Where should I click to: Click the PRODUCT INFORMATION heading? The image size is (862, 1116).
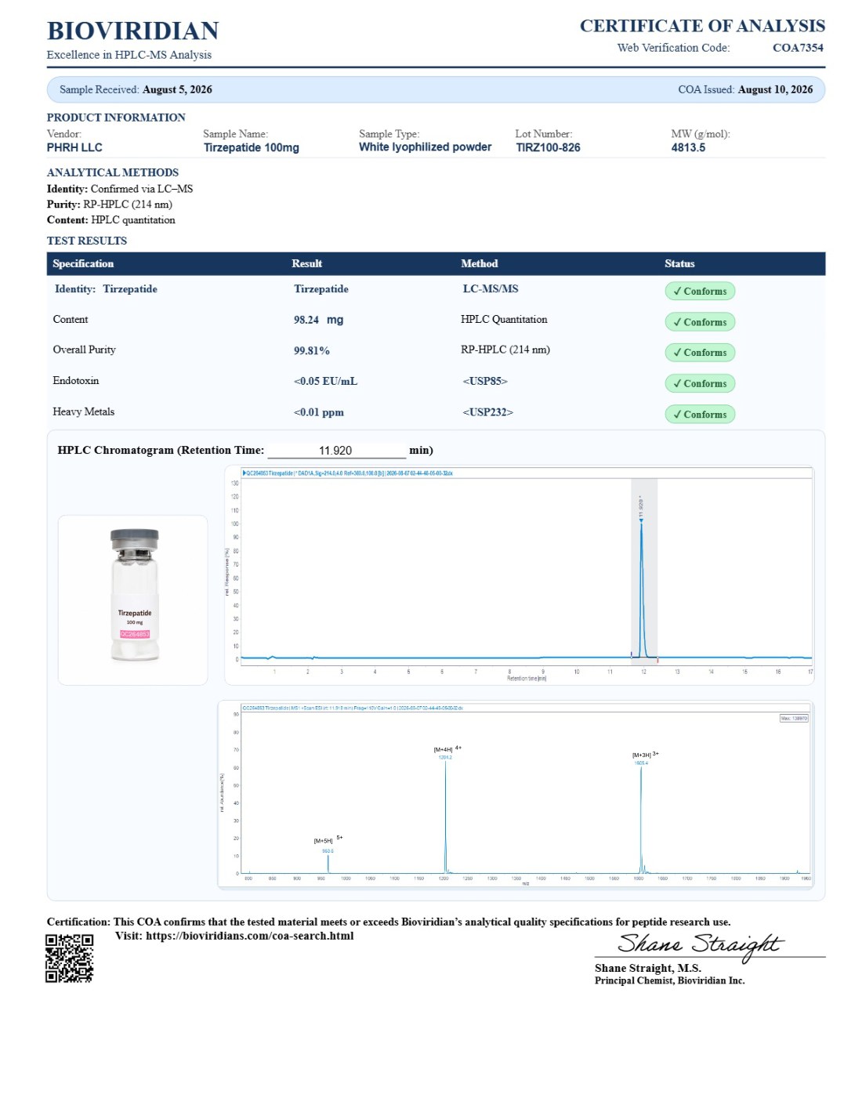(116, 118)
